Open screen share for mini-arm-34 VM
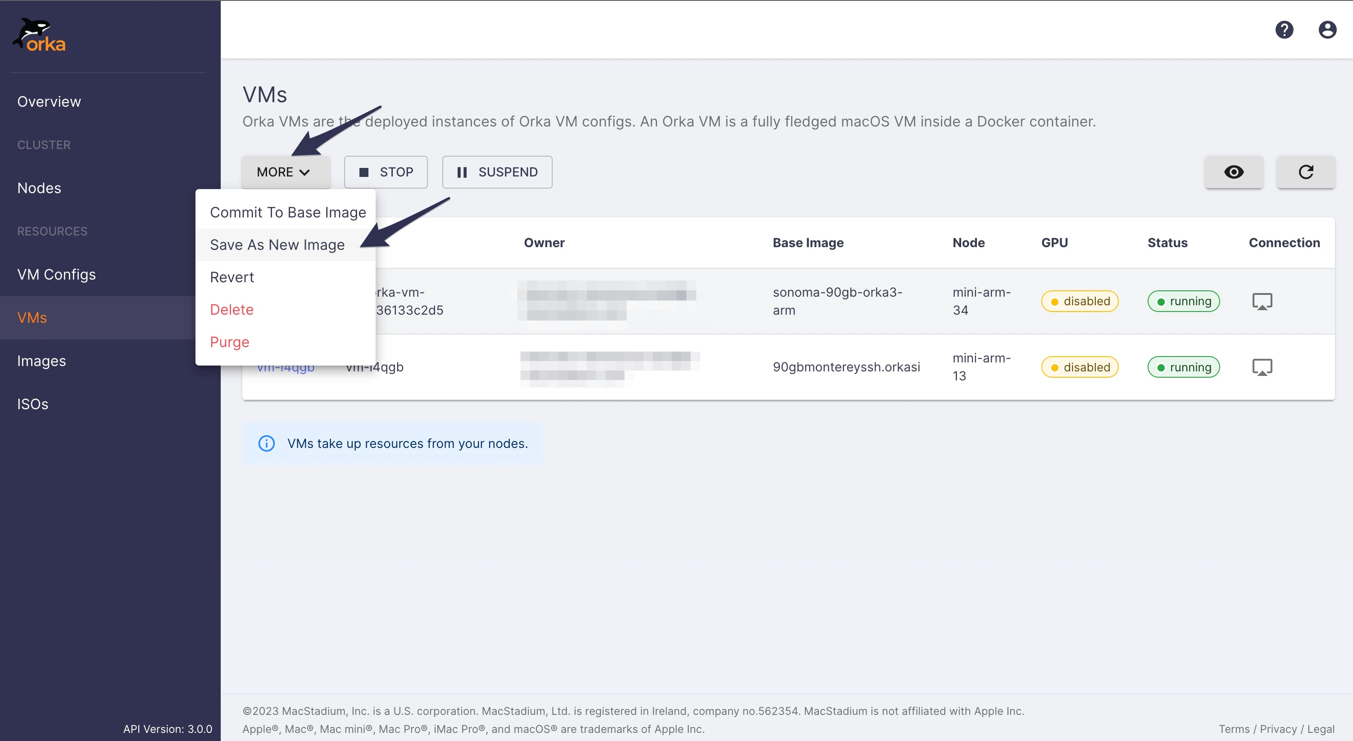 click(x=1262, y=302)
